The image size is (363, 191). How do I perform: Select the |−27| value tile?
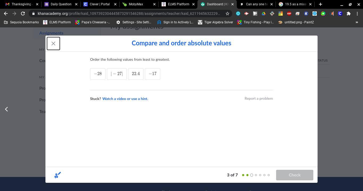117,74
